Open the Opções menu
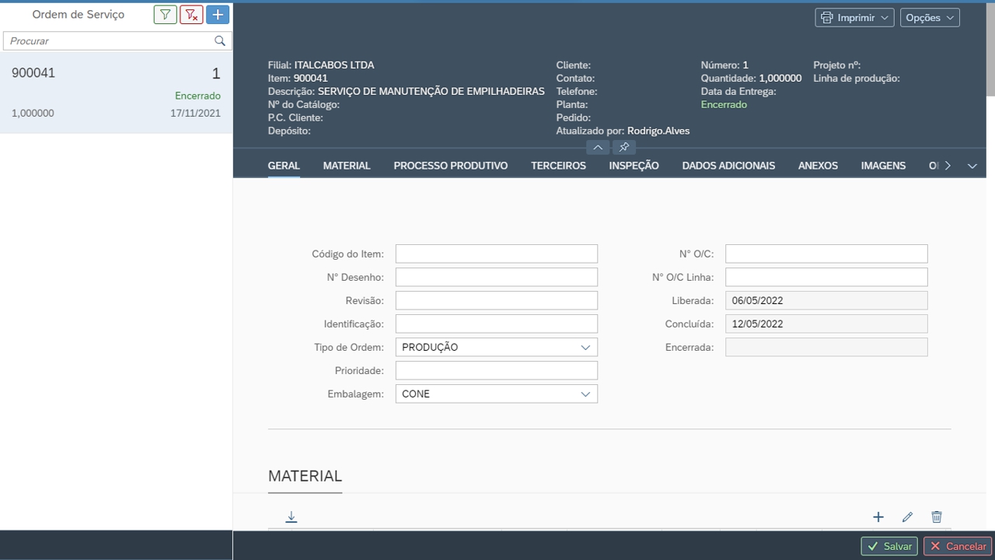Image resolution: width=995 pixels, height=560 pixels. tap(930, 18)
